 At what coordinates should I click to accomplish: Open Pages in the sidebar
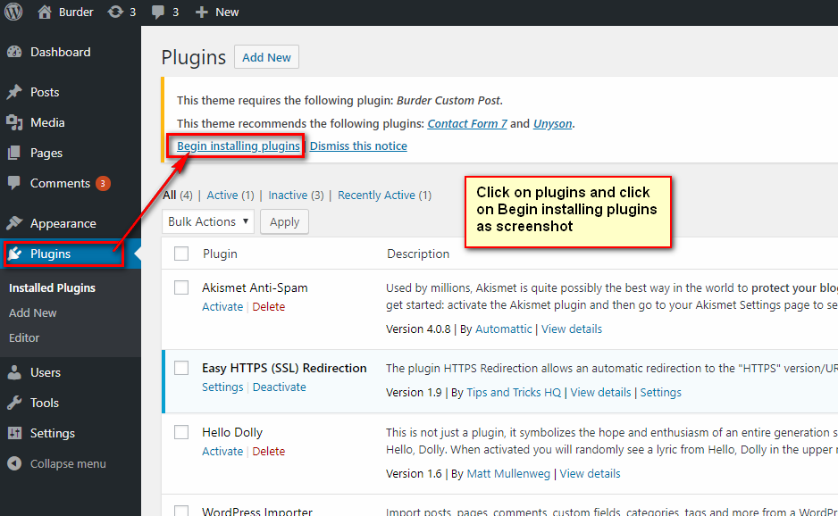pyautogui.click(x=46, y=153)
